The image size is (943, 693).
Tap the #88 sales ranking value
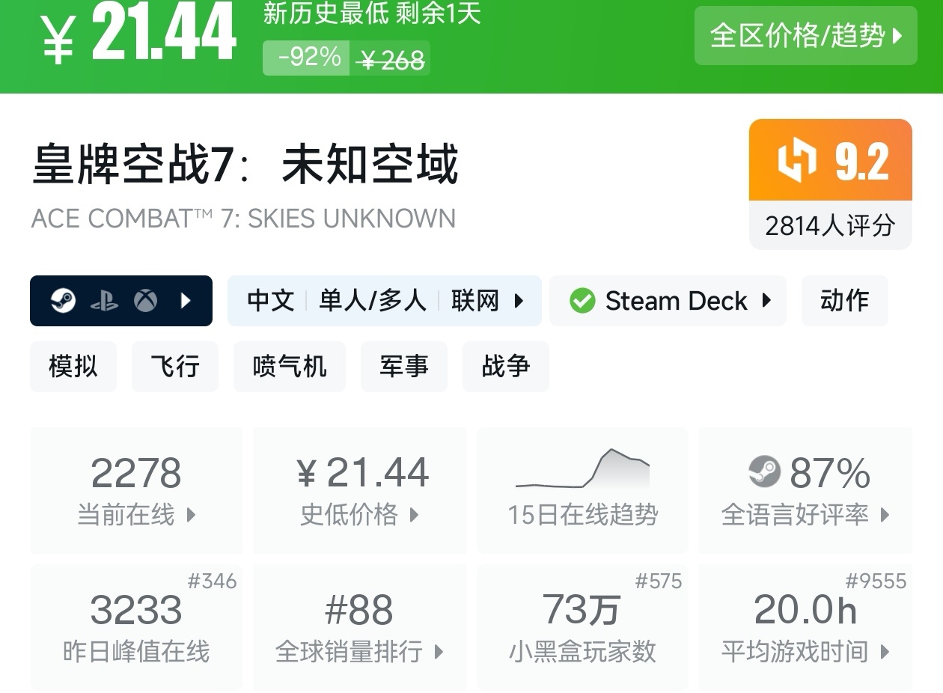[x=359, y=610]
